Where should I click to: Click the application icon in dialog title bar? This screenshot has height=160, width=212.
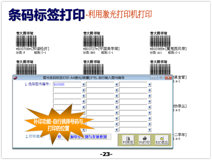[x=15, y=78]
